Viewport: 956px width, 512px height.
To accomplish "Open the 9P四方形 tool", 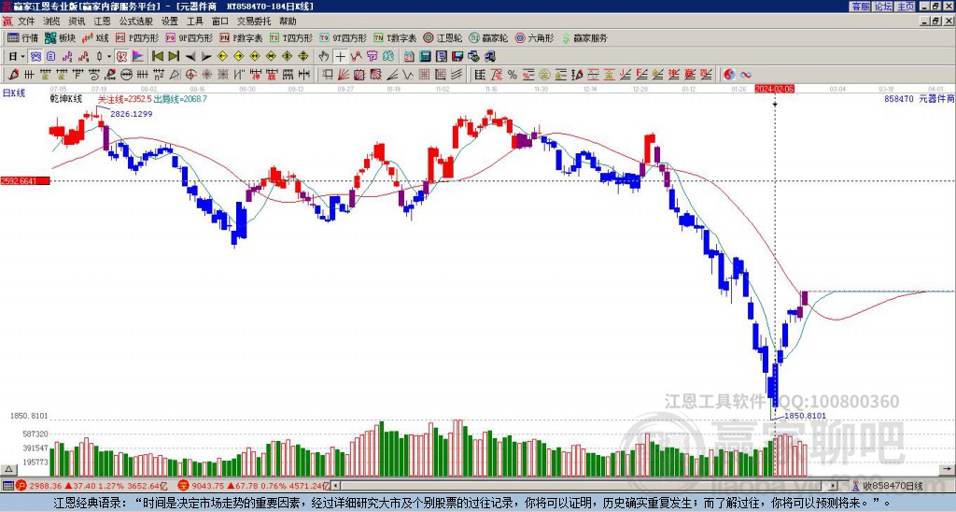I will (x=190, y=37).
